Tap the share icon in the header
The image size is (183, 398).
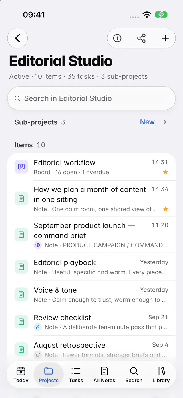click(x=141, y=38)
